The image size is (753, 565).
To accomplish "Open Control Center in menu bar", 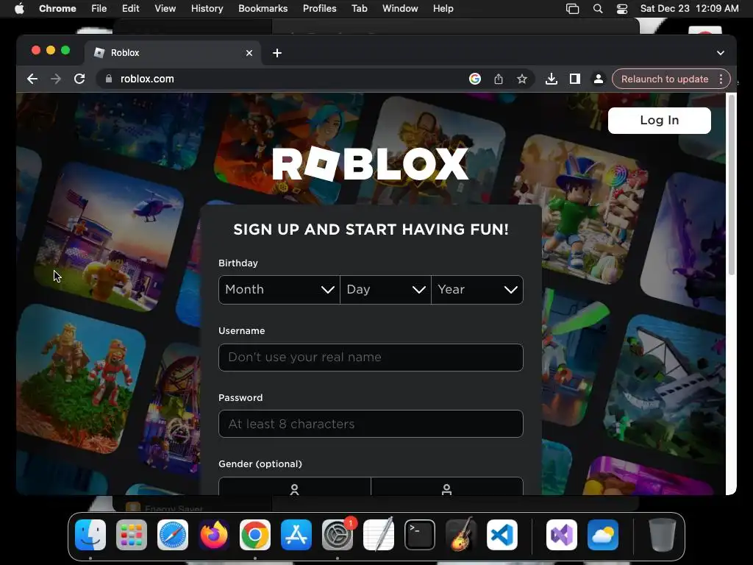I will point(622,9).
